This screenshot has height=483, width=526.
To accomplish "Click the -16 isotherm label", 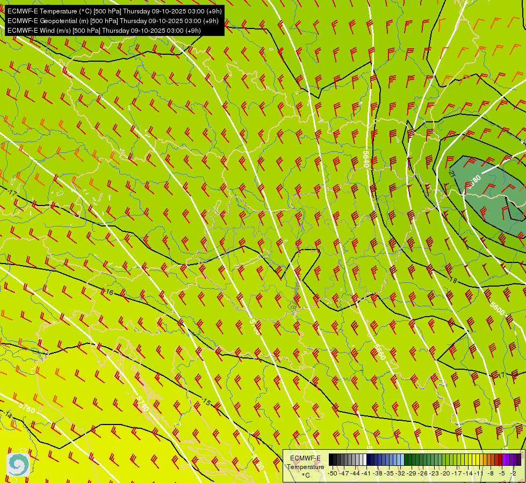I will pyautogui.click(x=109, y=292).
